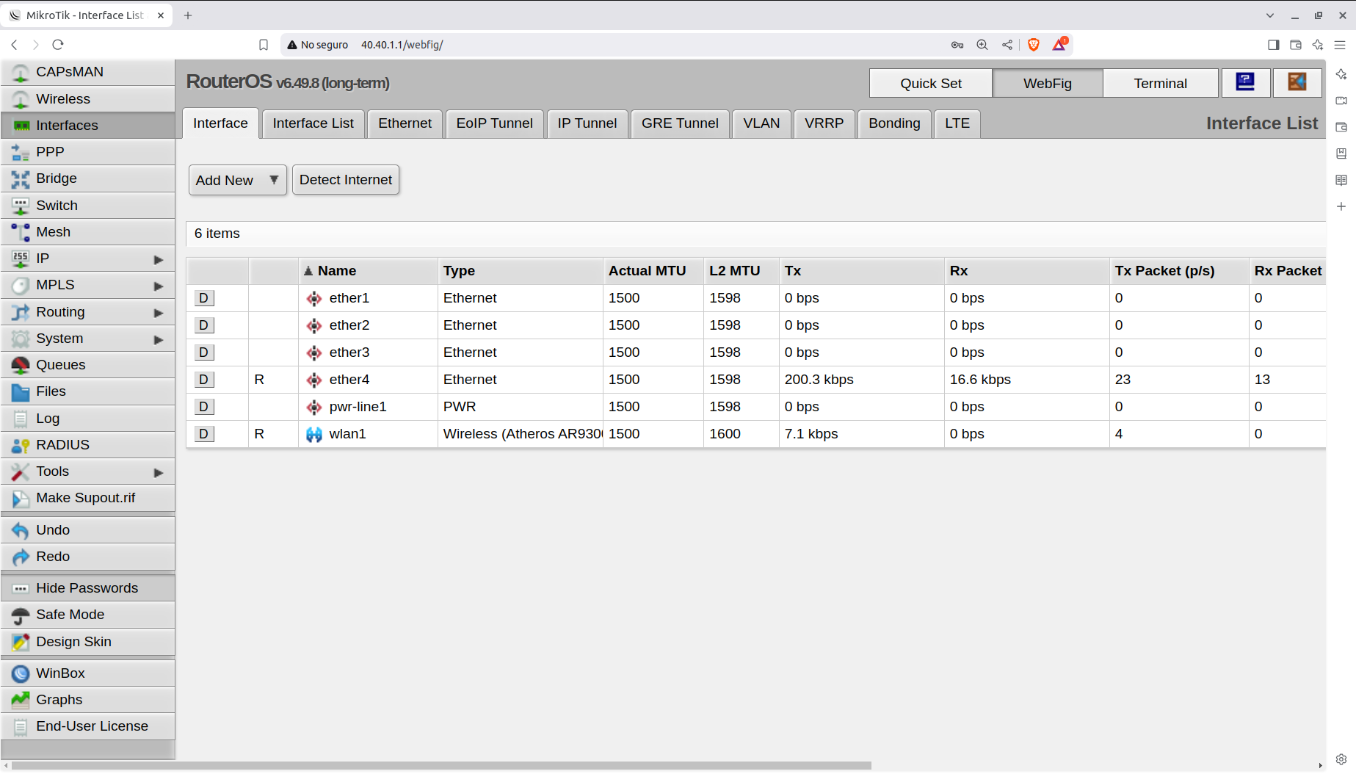This screenshot has width=1356, height=774.
Task: Open the browser zoom icon
Action: (982, 45)
